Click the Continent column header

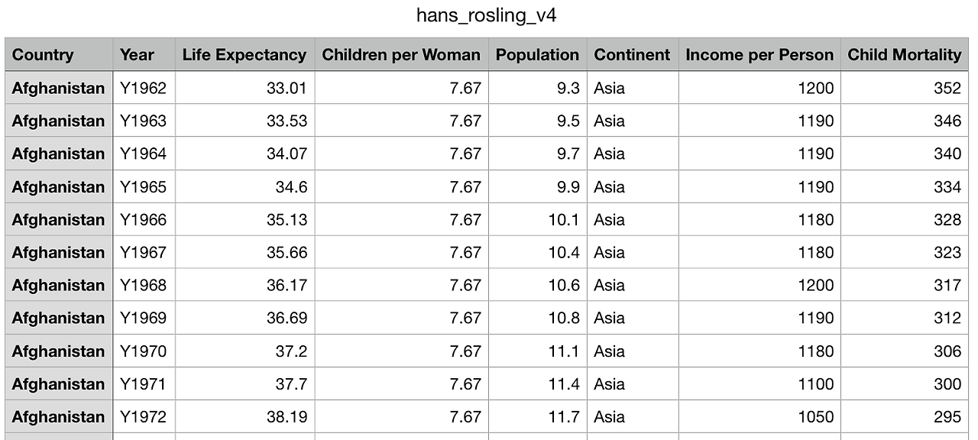click(632, 55)
